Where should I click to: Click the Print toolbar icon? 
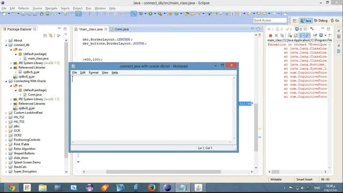[35, 14]
